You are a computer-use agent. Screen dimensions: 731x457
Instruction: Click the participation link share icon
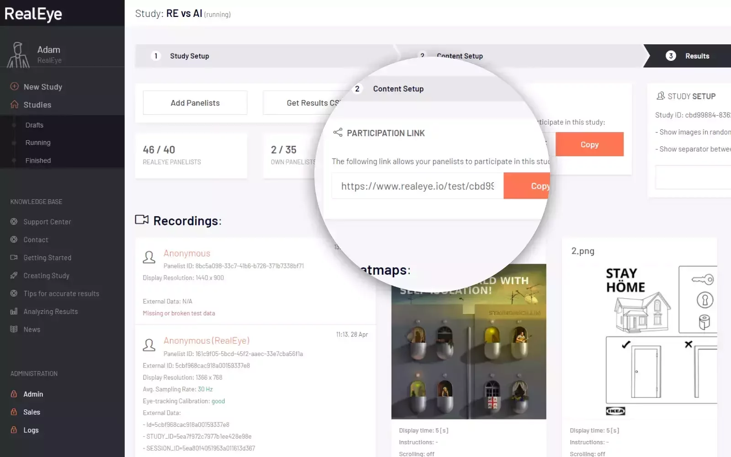coord(338,133)
